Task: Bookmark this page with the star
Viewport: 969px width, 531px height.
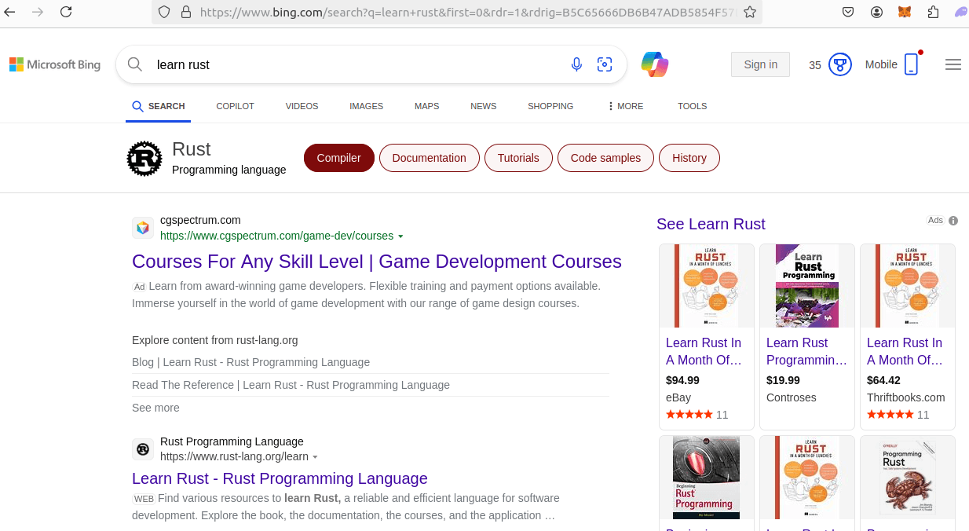Action: [x=750, y=12]
